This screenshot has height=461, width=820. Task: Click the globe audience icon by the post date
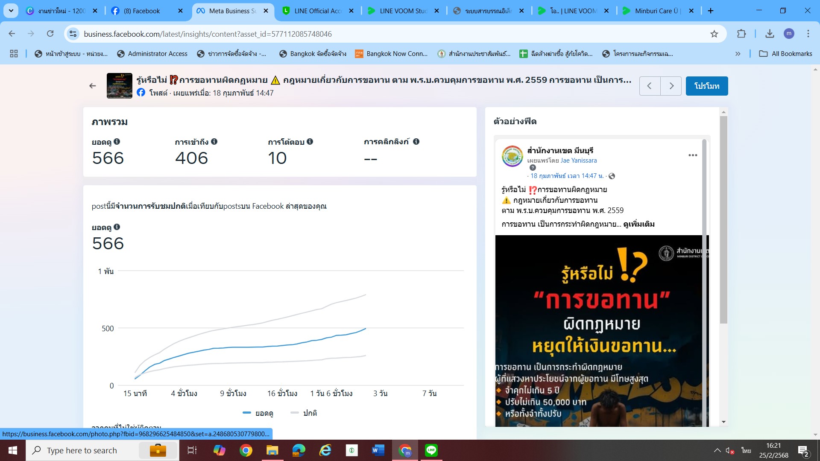pos(612,176)
